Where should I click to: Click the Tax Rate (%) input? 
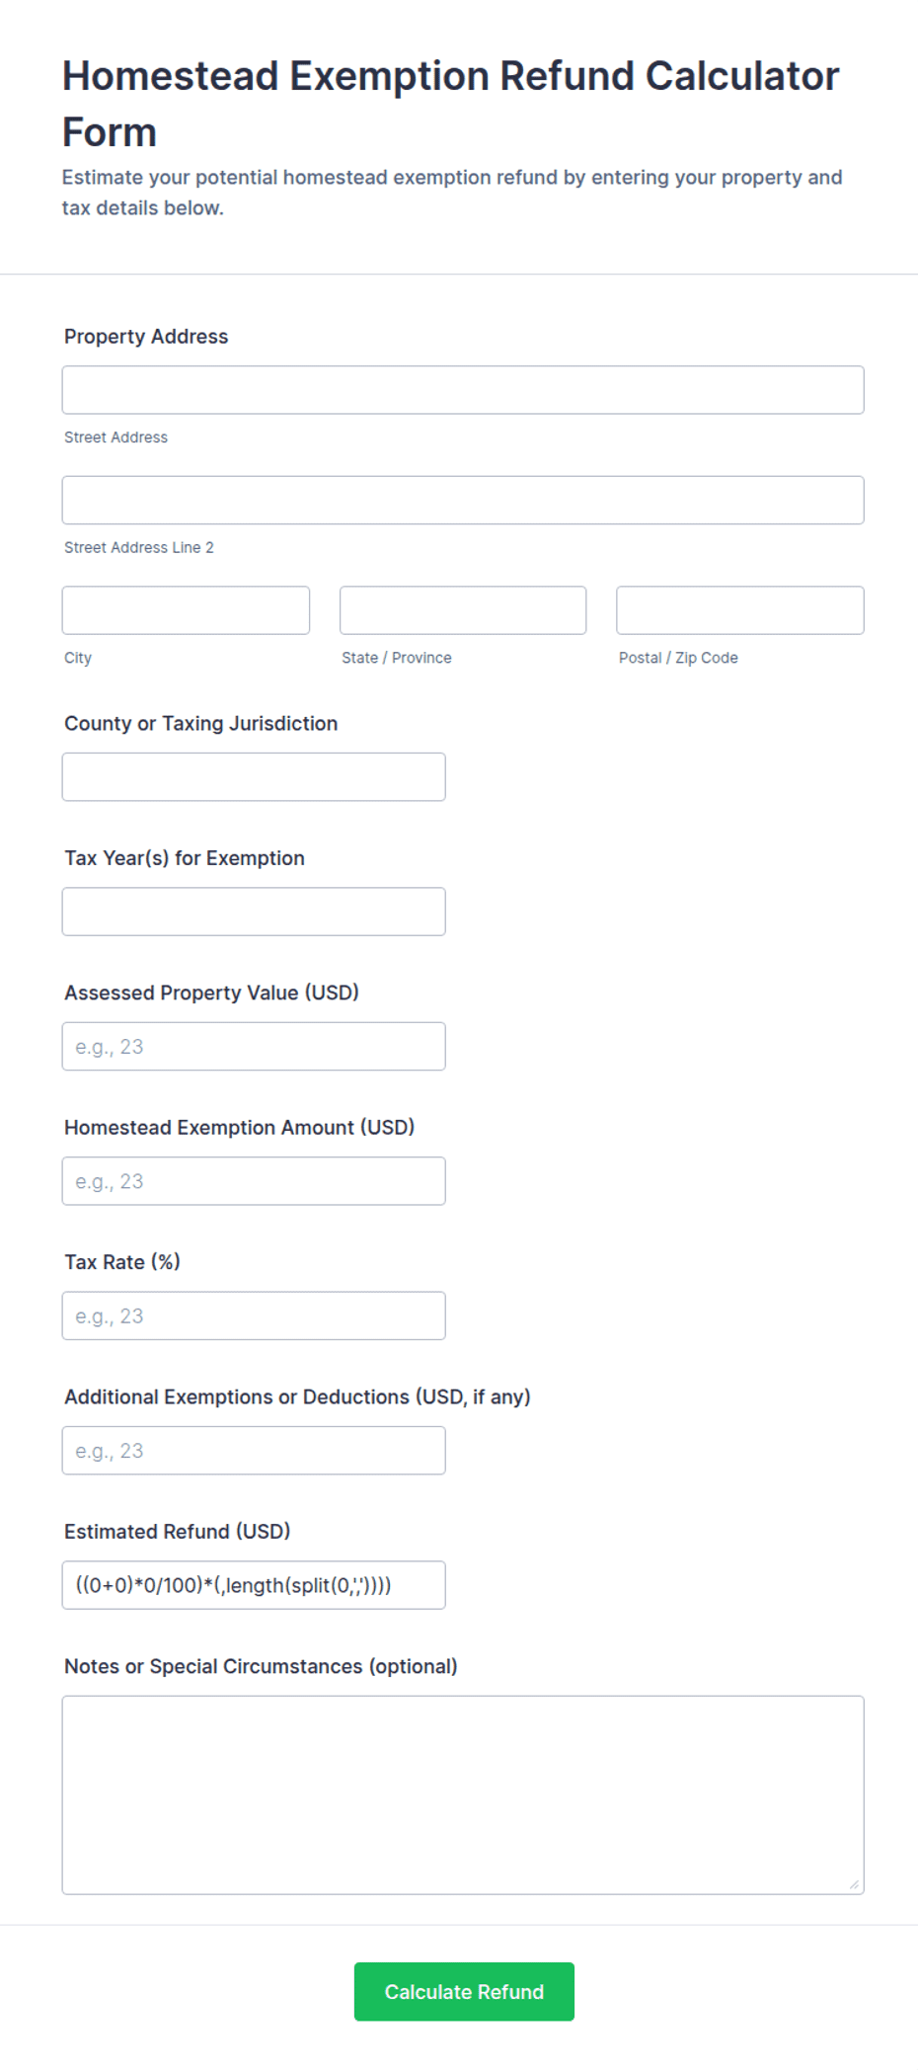pos(254,1315)
